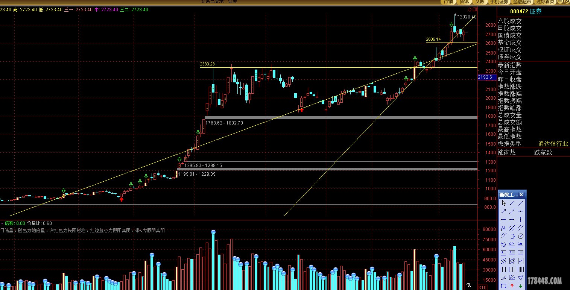This screenshot has width=570, height=290.
Task: Click the red diamond icon above the chart
Action: (470, 9)
